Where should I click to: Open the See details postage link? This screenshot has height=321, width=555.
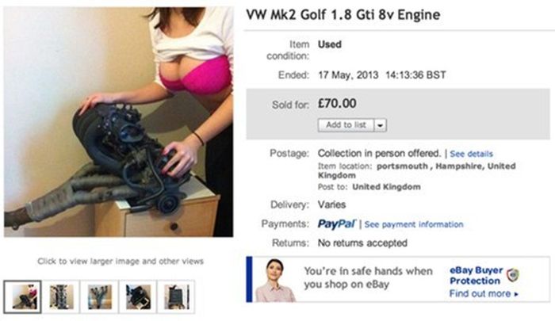(471, 154)
